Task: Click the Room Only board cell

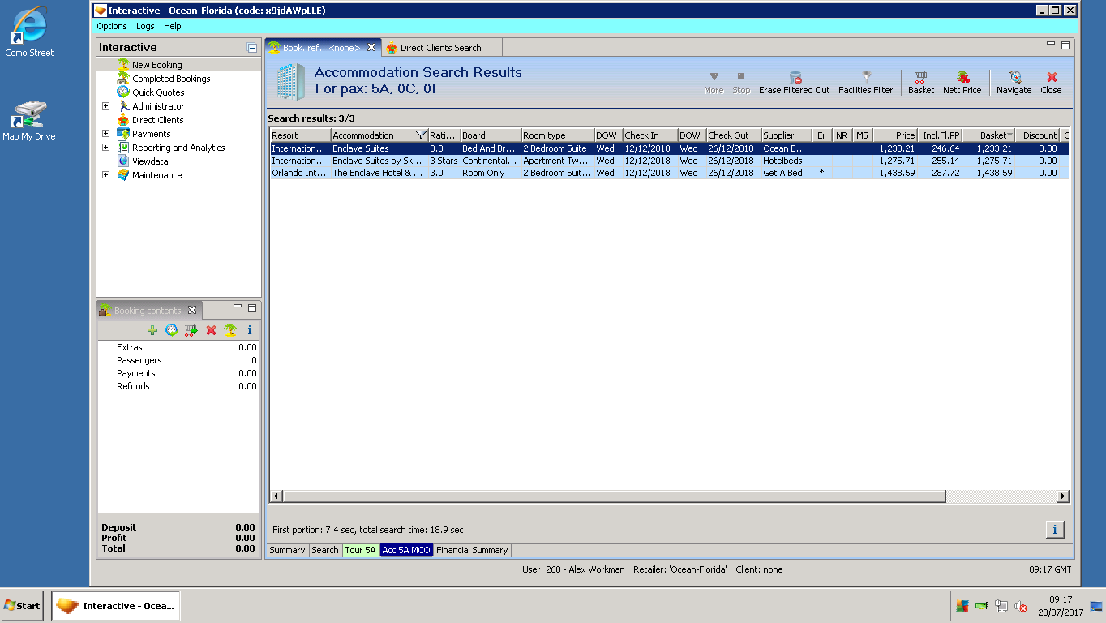Action: tap(491, 173)
